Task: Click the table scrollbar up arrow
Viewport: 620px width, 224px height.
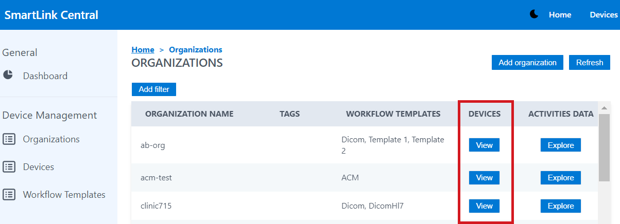Action: (604, 108)
